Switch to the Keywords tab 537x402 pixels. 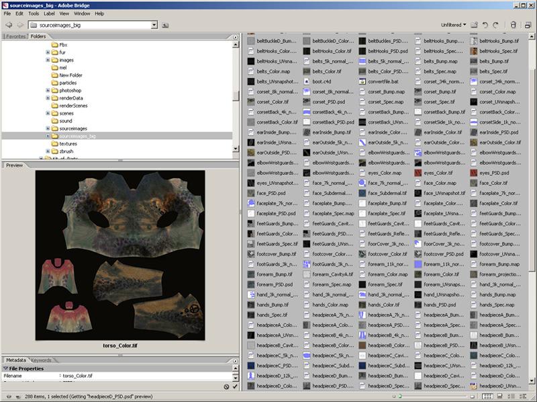pyautogui.click(x=41, y=360)
